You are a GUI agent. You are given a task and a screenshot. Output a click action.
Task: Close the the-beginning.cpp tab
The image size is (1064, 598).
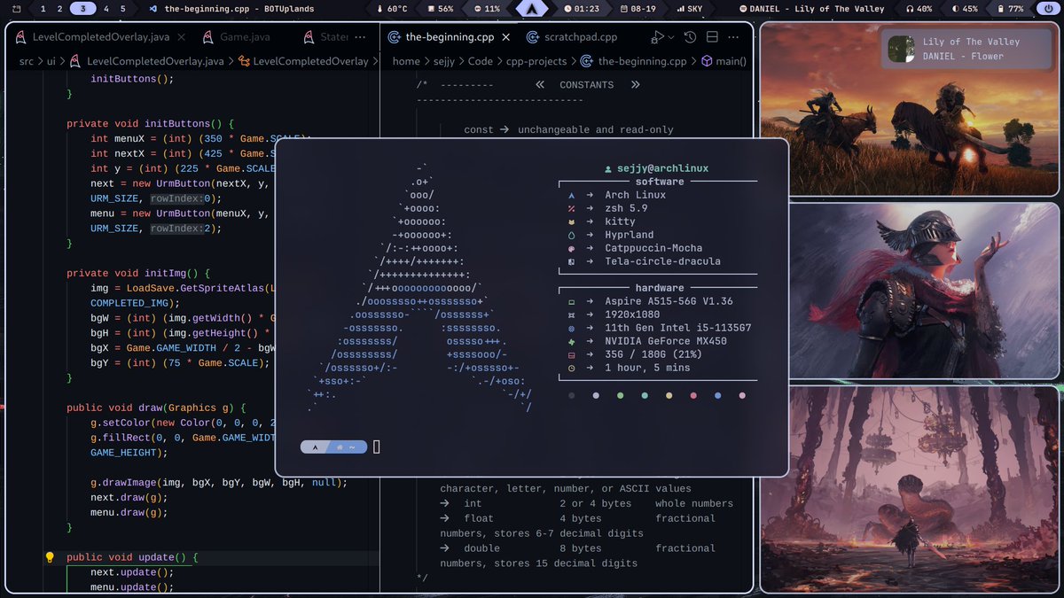[x=505, y=37]
